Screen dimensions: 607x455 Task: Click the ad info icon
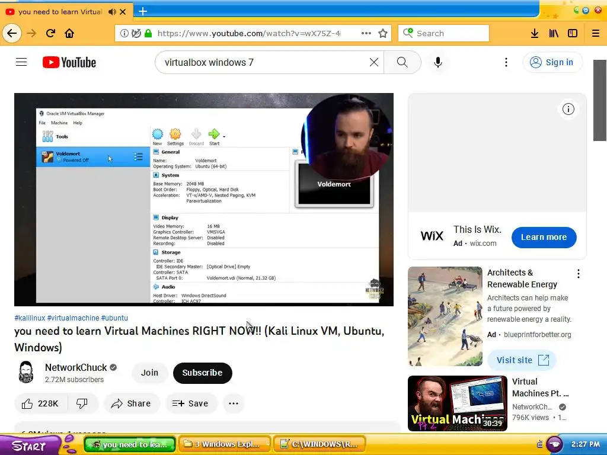(568, 109)
